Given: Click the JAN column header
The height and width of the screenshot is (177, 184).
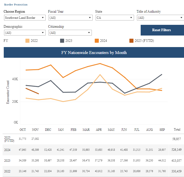Looking at the screenshot, I should tap(61, 130).
